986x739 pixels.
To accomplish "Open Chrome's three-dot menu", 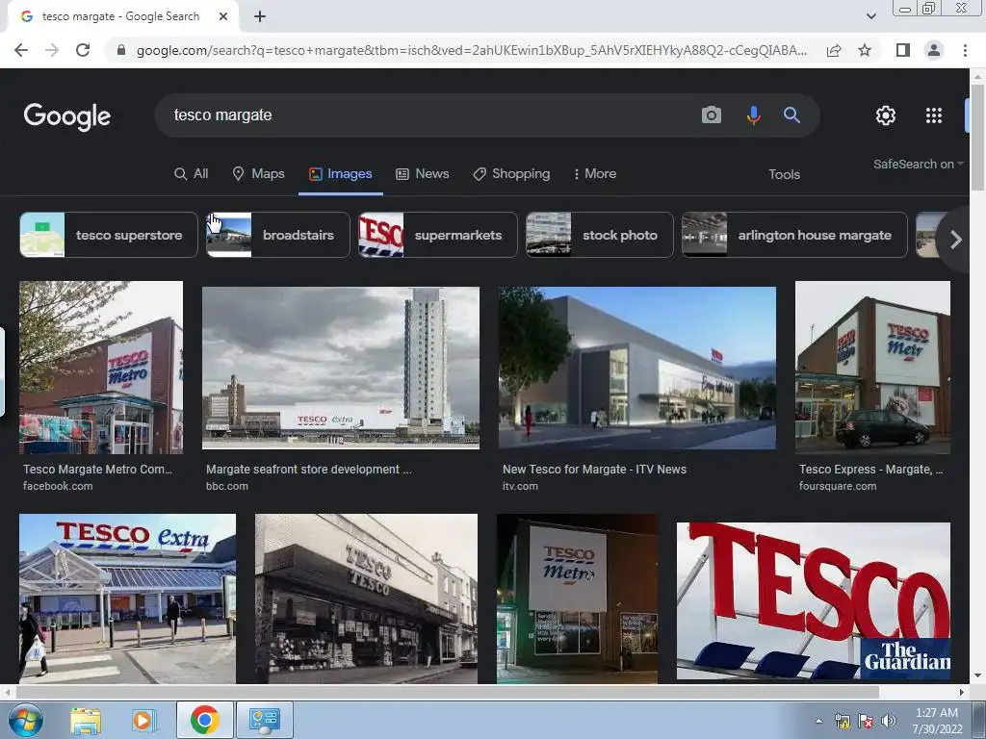I will click(965, 50).
